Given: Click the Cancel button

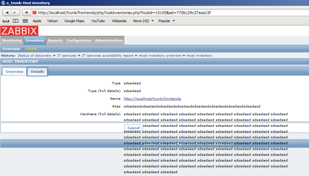Looking at the screenshot, I should [133, 128].
